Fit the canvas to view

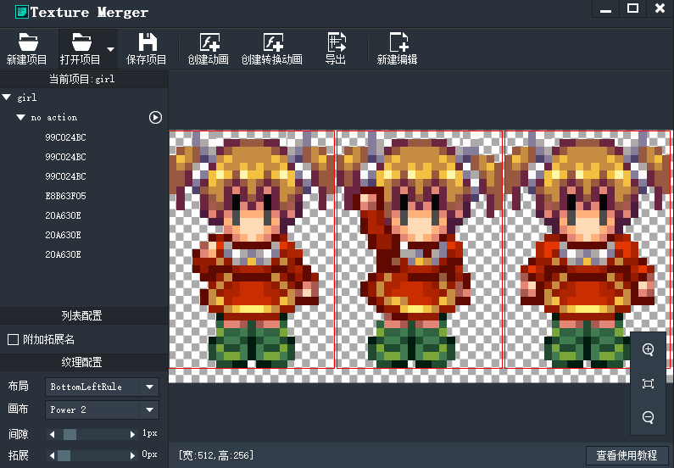[x=649, y=383]
